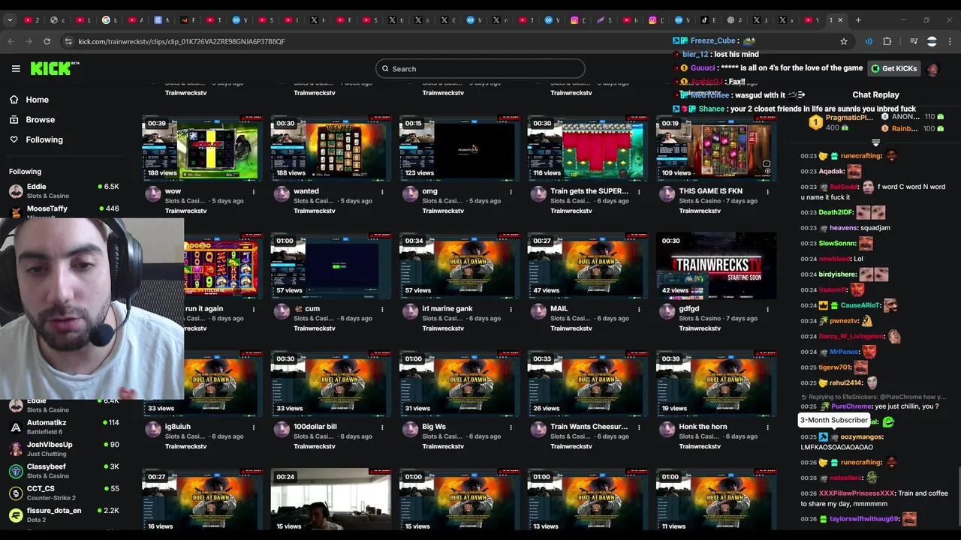
Task: Open CCT_CS channel in sidebar
Action: coord(64,493)
